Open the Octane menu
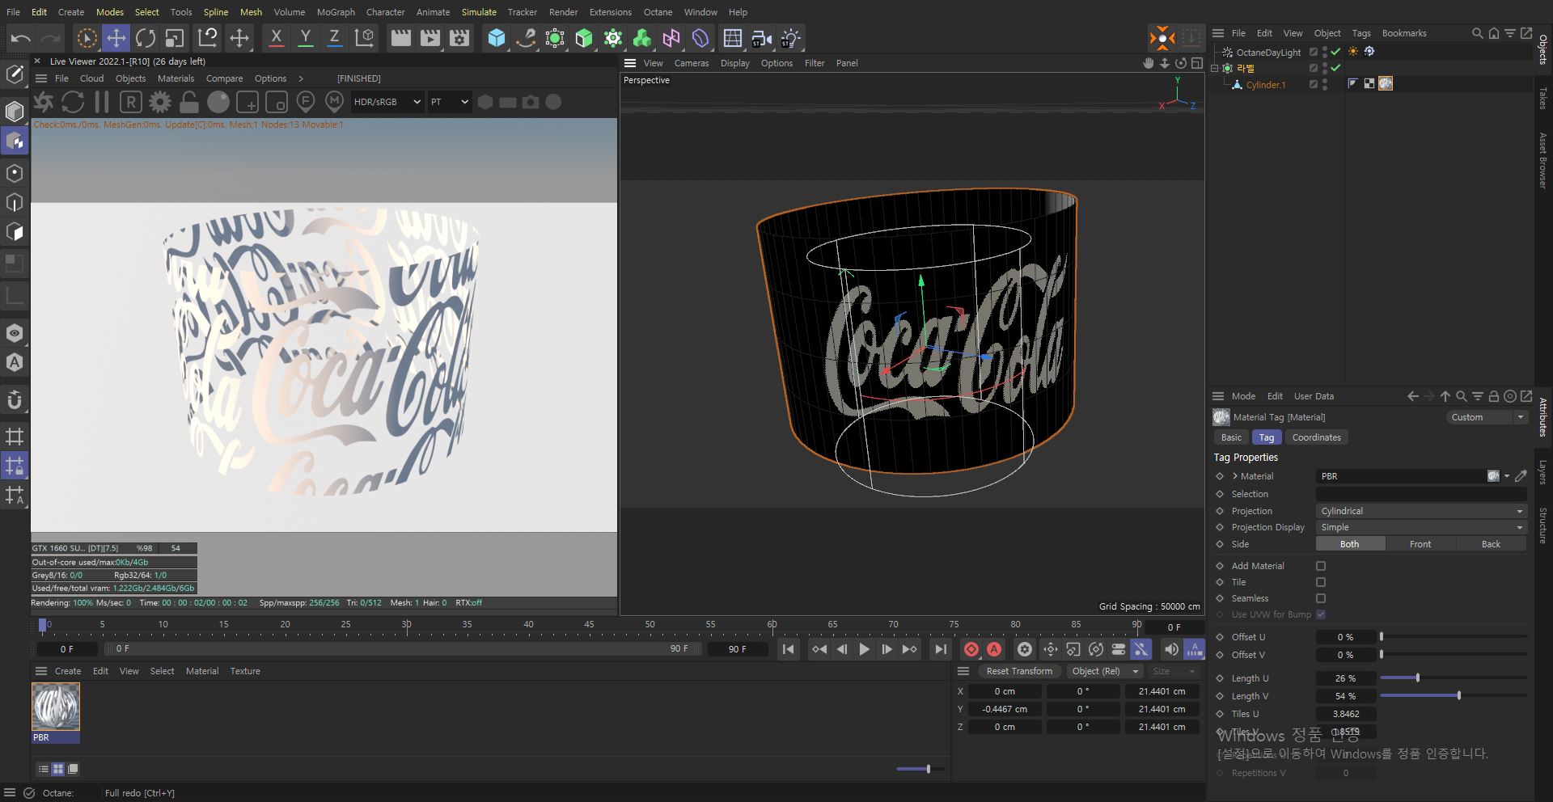Viewport: 1553px width, 802px height. coord(658,12)
